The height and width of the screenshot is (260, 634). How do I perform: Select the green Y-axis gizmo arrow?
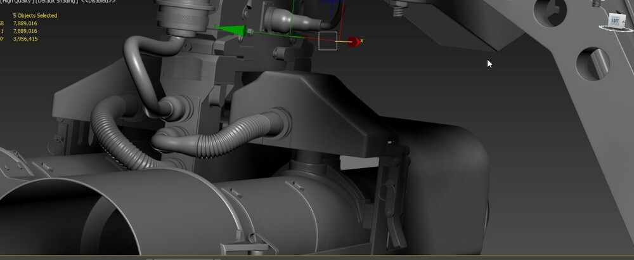pos(231,30)
